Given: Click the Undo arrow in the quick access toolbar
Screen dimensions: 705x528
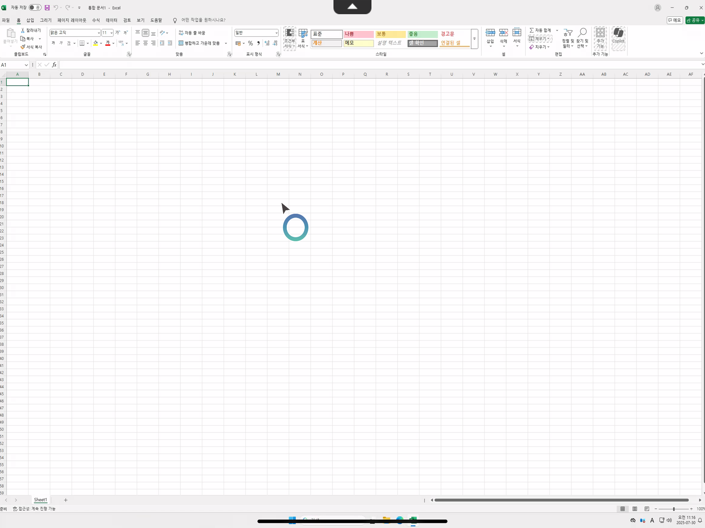Looking at the screenshot, I should pyautogui.click(x=56, y=8).
